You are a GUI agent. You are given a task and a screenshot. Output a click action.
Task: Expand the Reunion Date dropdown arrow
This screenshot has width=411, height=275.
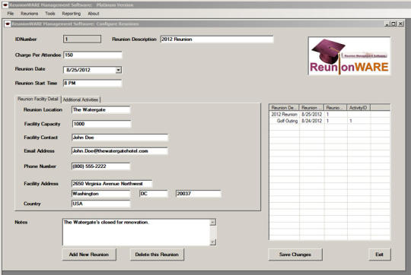[119, 70]
